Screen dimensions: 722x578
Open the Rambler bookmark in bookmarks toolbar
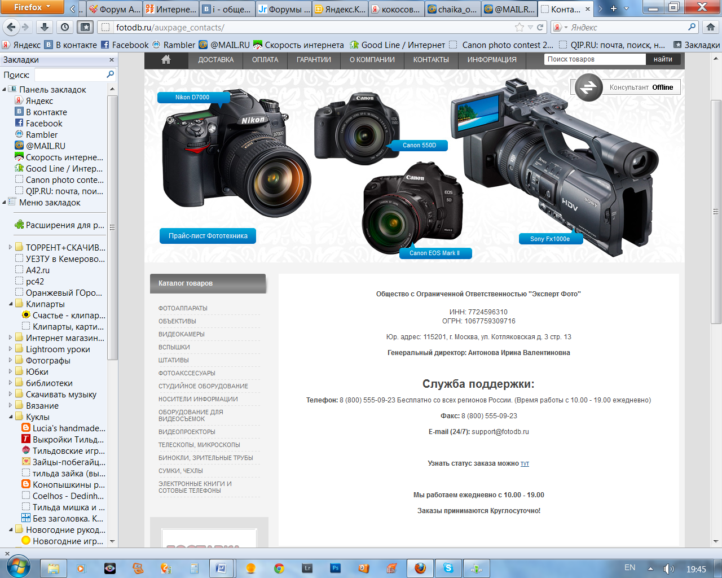pyautogui.click(x=174, y=45)
